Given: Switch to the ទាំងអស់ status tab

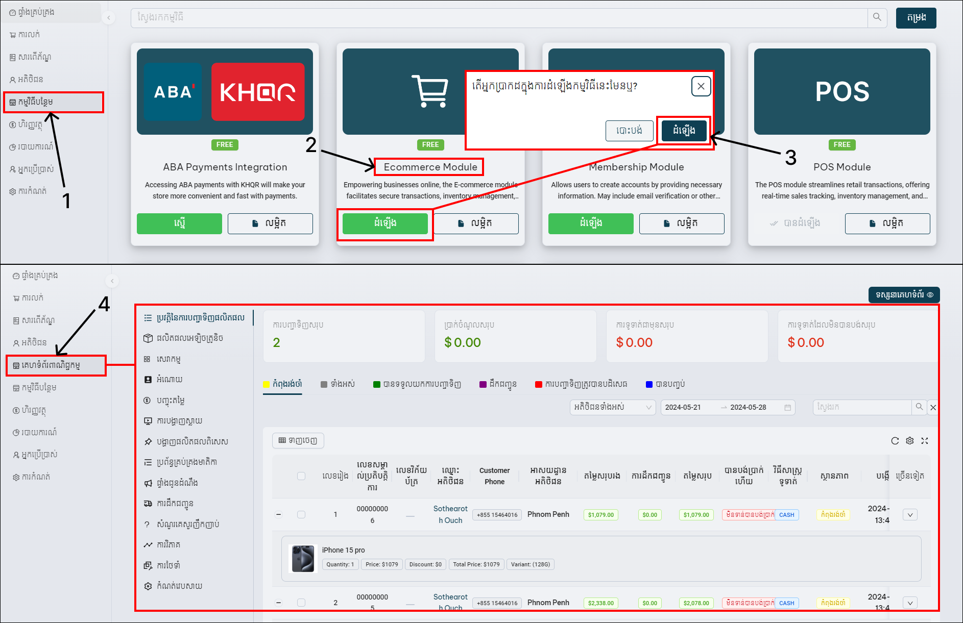Looking at the screenshot, I should click(x=338, y=384).
